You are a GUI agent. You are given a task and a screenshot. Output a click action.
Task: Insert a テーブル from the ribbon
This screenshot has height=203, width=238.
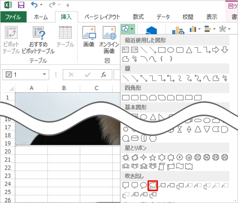tap(65, 37)
